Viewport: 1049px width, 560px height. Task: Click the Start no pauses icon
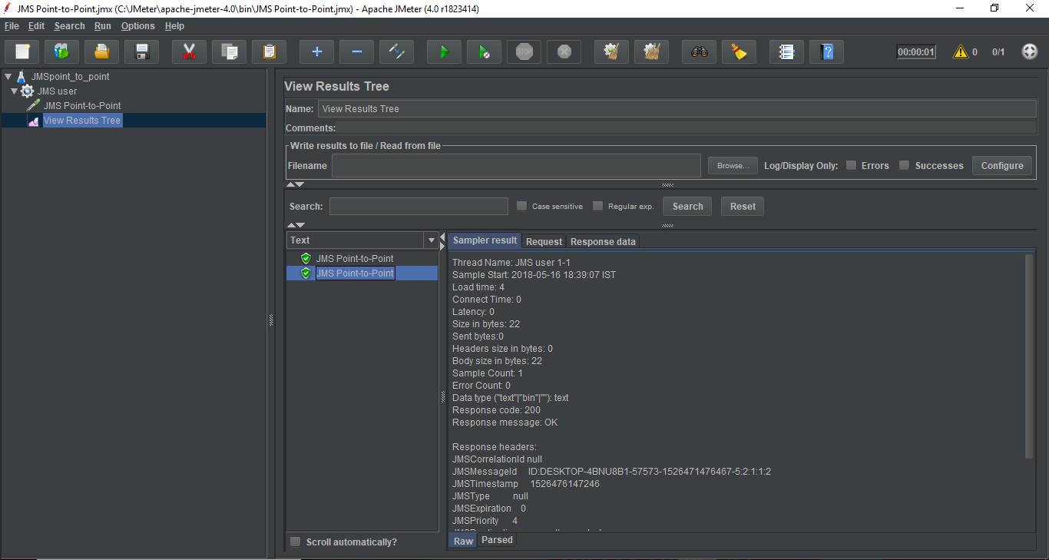click(484, 52)
